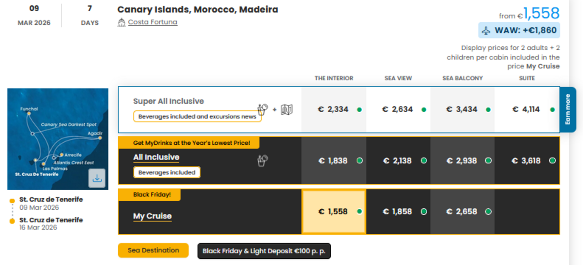Open the Beverages included and excursions news tag

[197, 117]
